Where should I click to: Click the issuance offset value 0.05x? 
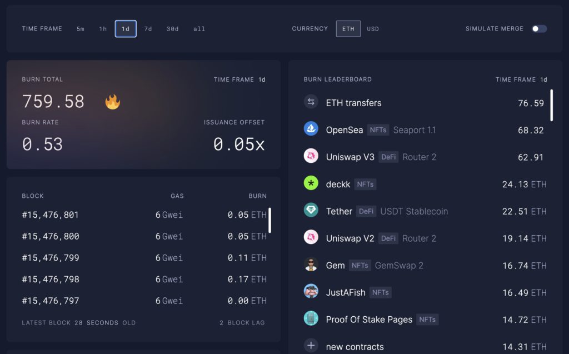pyautogui.click(x=239, y=144)
